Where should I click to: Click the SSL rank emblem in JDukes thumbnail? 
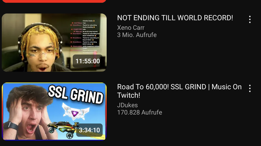76,111
